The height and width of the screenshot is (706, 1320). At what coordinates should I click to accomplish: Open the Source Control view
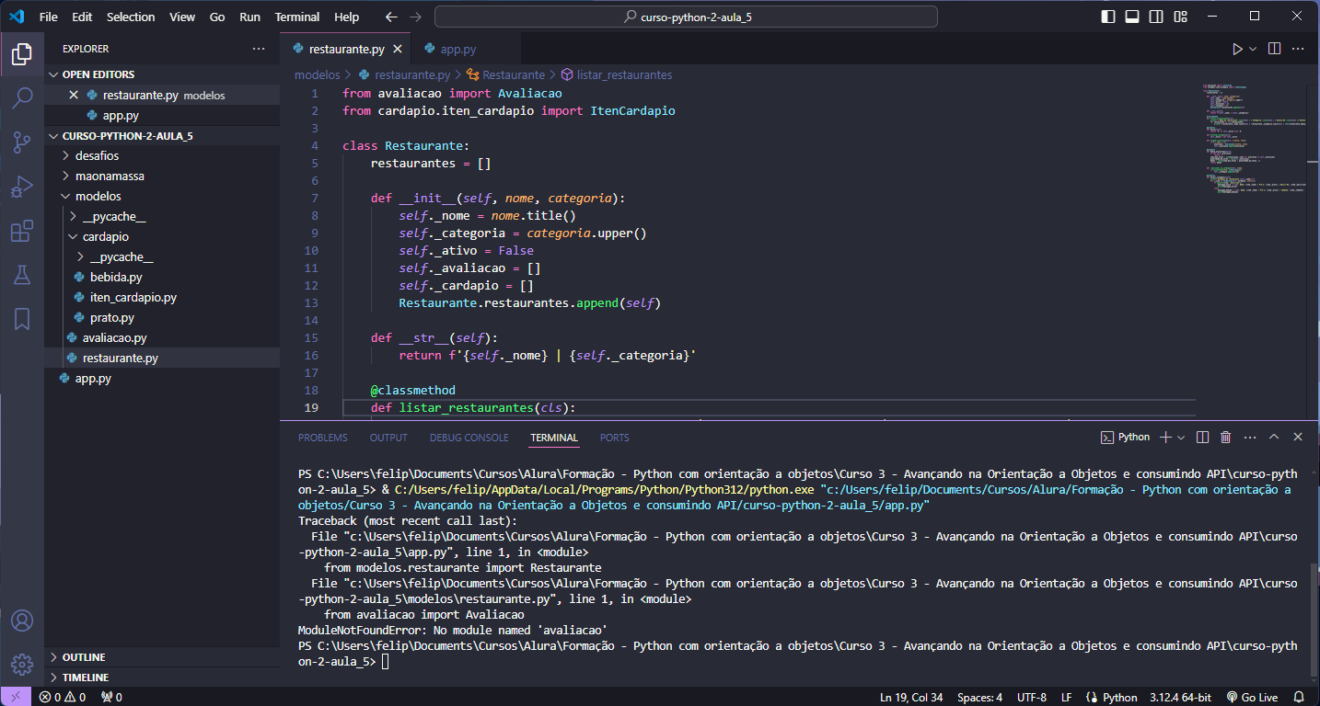[x=22, y=142]
